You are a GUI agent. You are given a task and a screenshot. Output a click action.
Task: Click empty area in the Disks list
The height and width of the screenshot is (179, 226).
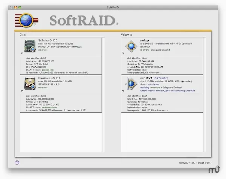[x=61, y=132]
